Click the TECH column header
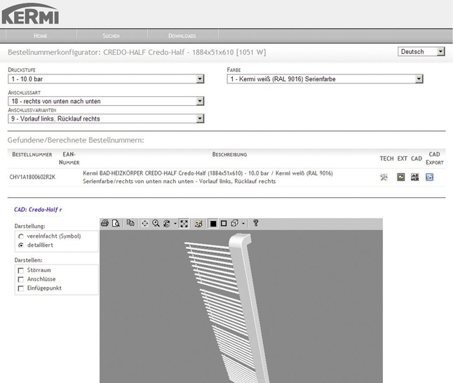This screenshot has height=383, width=453. click(x=387, y=159)
